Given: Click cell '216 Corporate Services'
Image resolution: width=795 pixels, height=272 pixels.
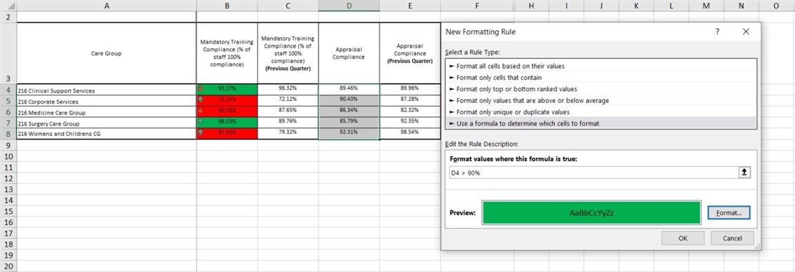Looking at the screenshot, I should (x=107, y=101).
